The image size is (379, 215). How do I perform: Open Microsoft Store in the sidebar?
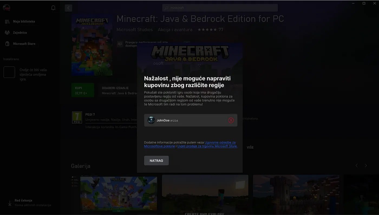pyautogui.click(x=24, y=44)
